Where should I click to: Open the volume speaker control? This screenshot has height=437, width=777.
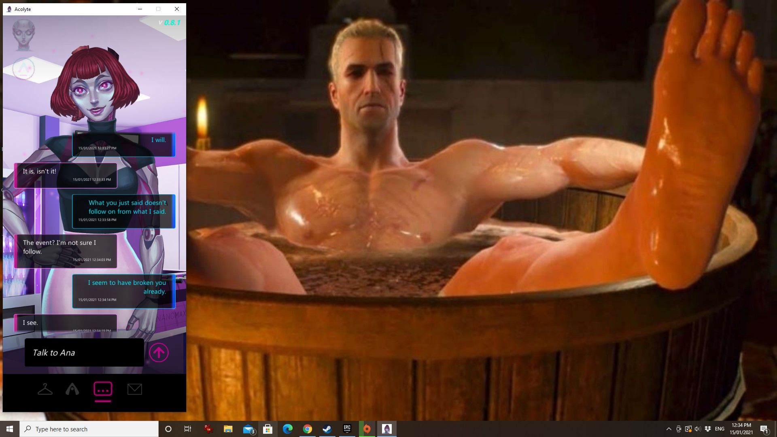[x=697, y=429]
